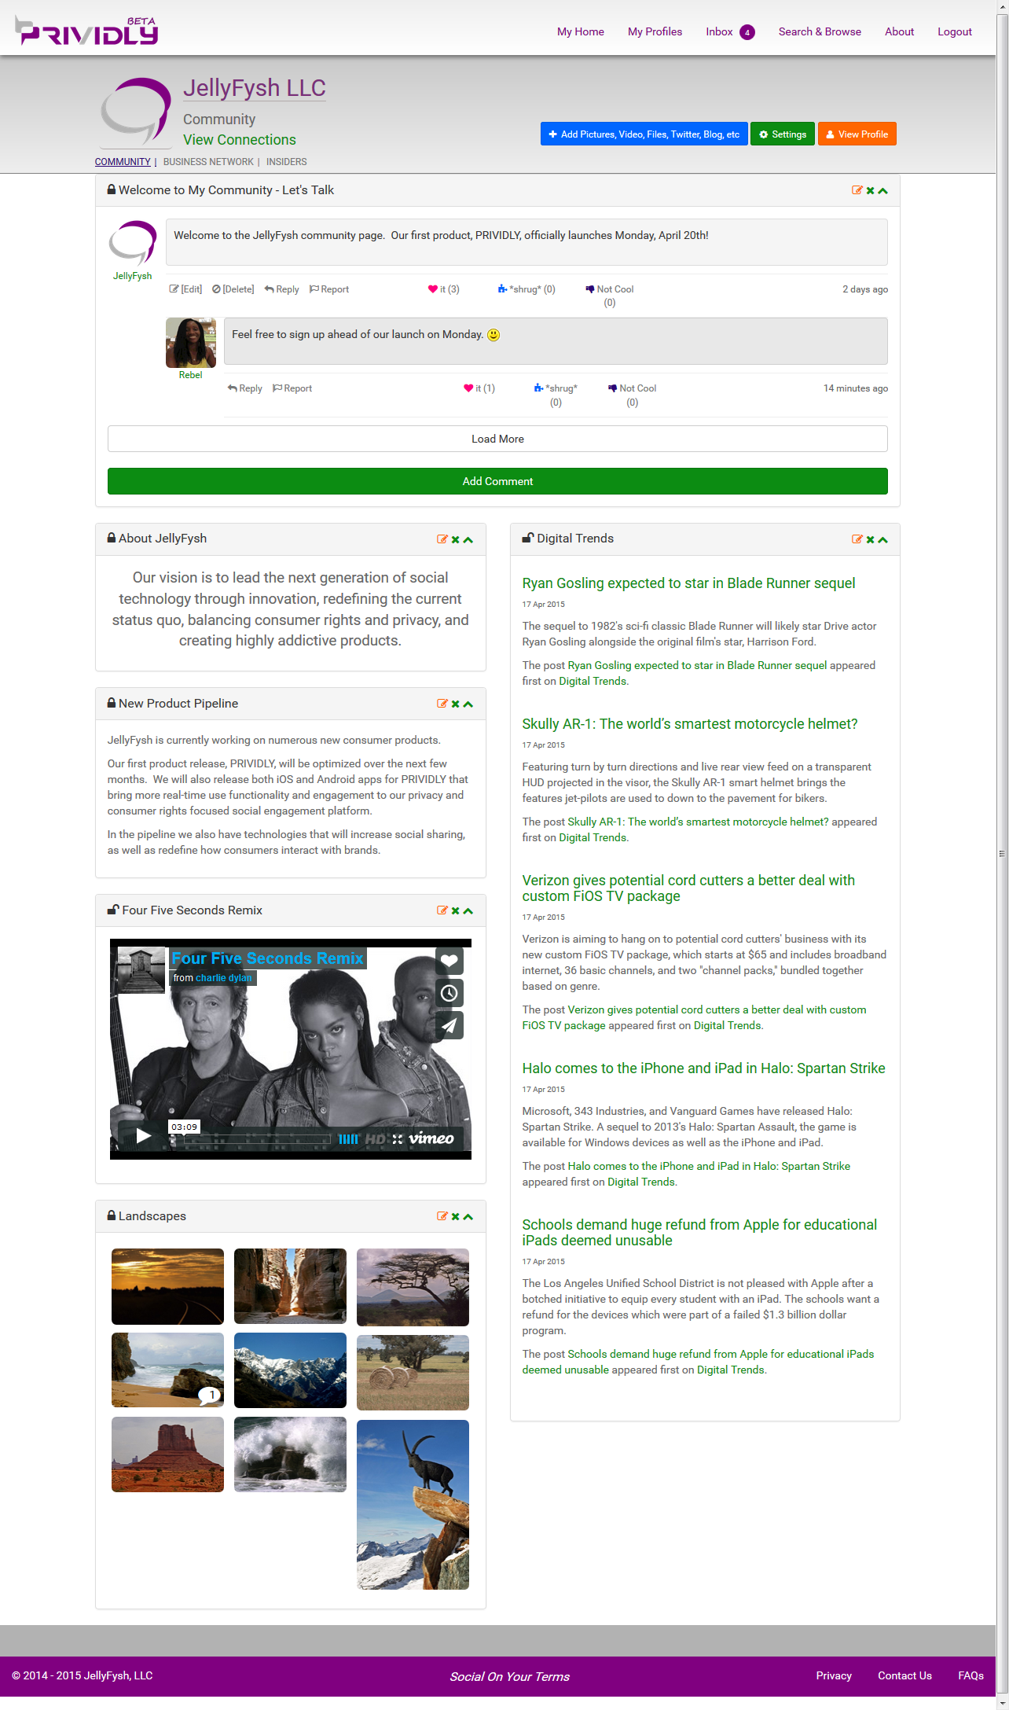Collapse the Welcome to My Community panel

click(x=883, y=191)
